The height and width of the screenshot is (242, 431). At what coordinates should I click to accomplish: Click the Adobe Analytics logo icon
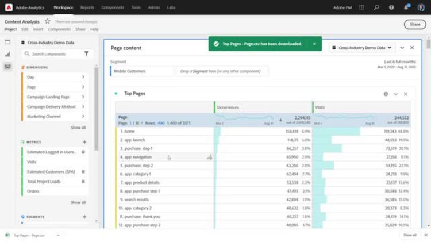[9, 7]
